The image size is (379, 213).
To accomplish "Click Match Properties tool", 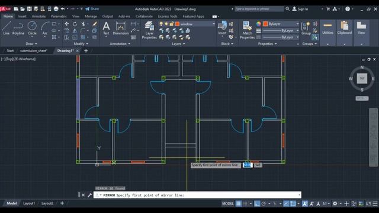I will point(247,30).
